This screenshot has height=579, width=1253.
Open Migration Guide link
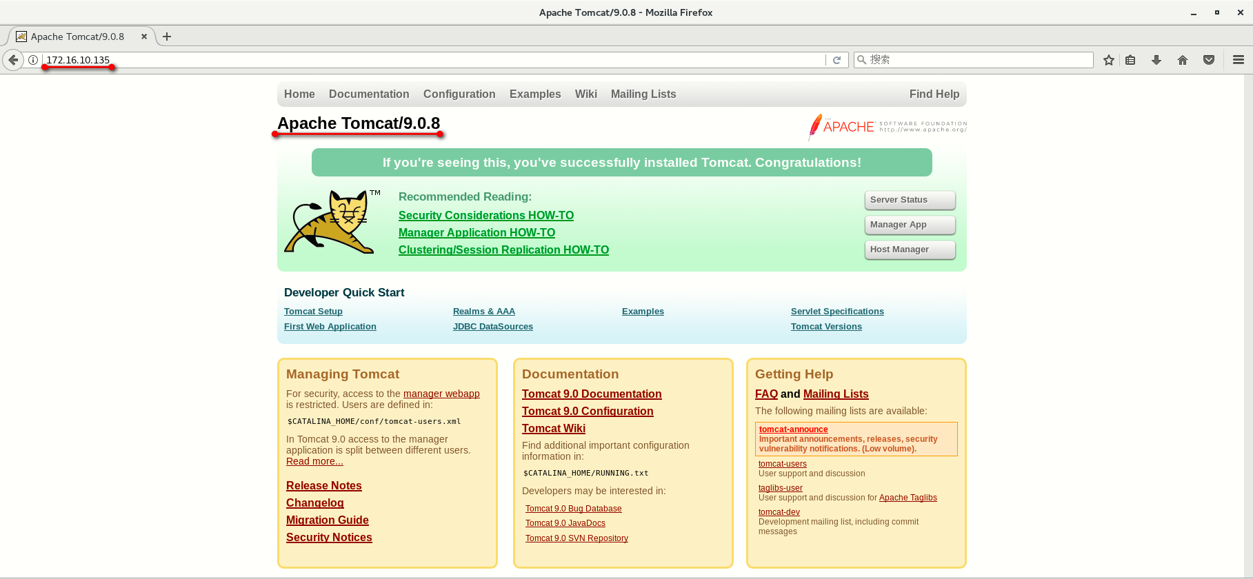click(x=328, y=520)
